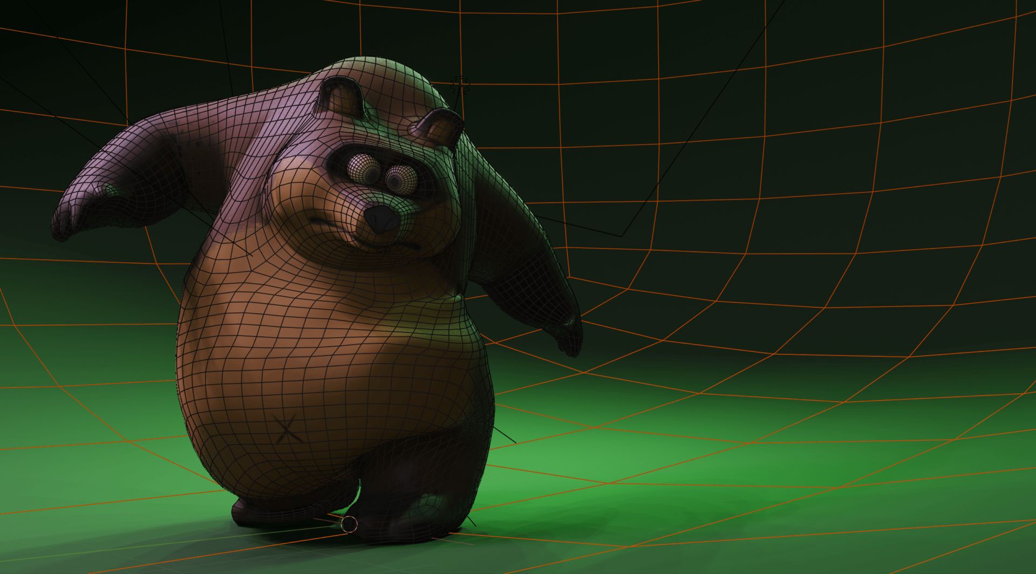This screenshot has width=1036, height=574.
Task: Select the dashed-circle light gizmo above bear's ear
Action: [460, 85]
